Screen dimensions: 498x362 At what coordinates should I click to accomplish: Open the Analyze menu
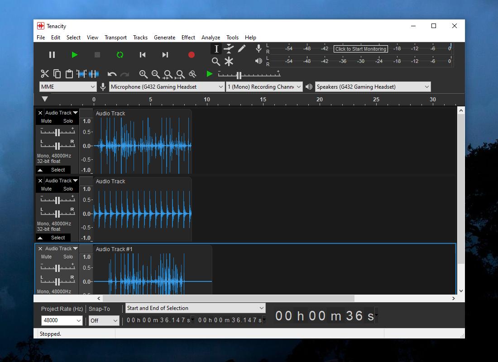(x=211, y=38)
